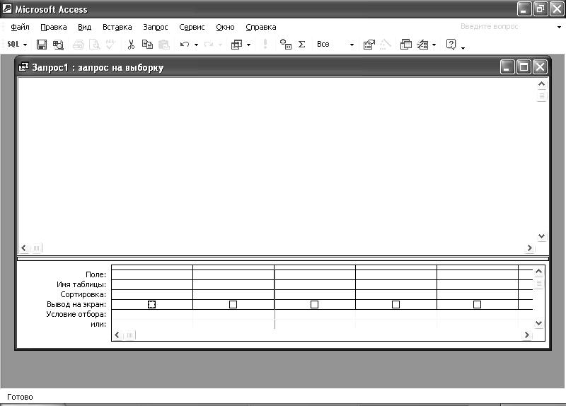Click the Redo arrow icon

[x=208, y=45]
